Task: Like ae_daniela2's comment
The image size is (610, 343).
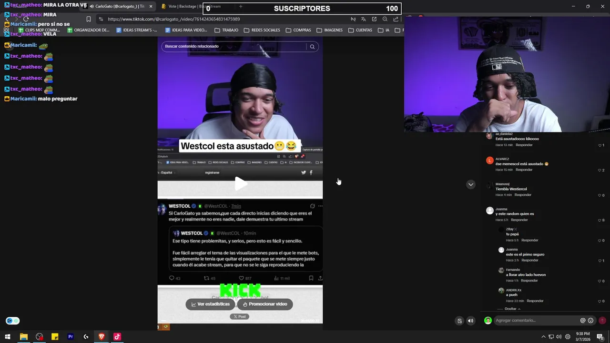Action: pyautogui.click(x=600, y=145)
